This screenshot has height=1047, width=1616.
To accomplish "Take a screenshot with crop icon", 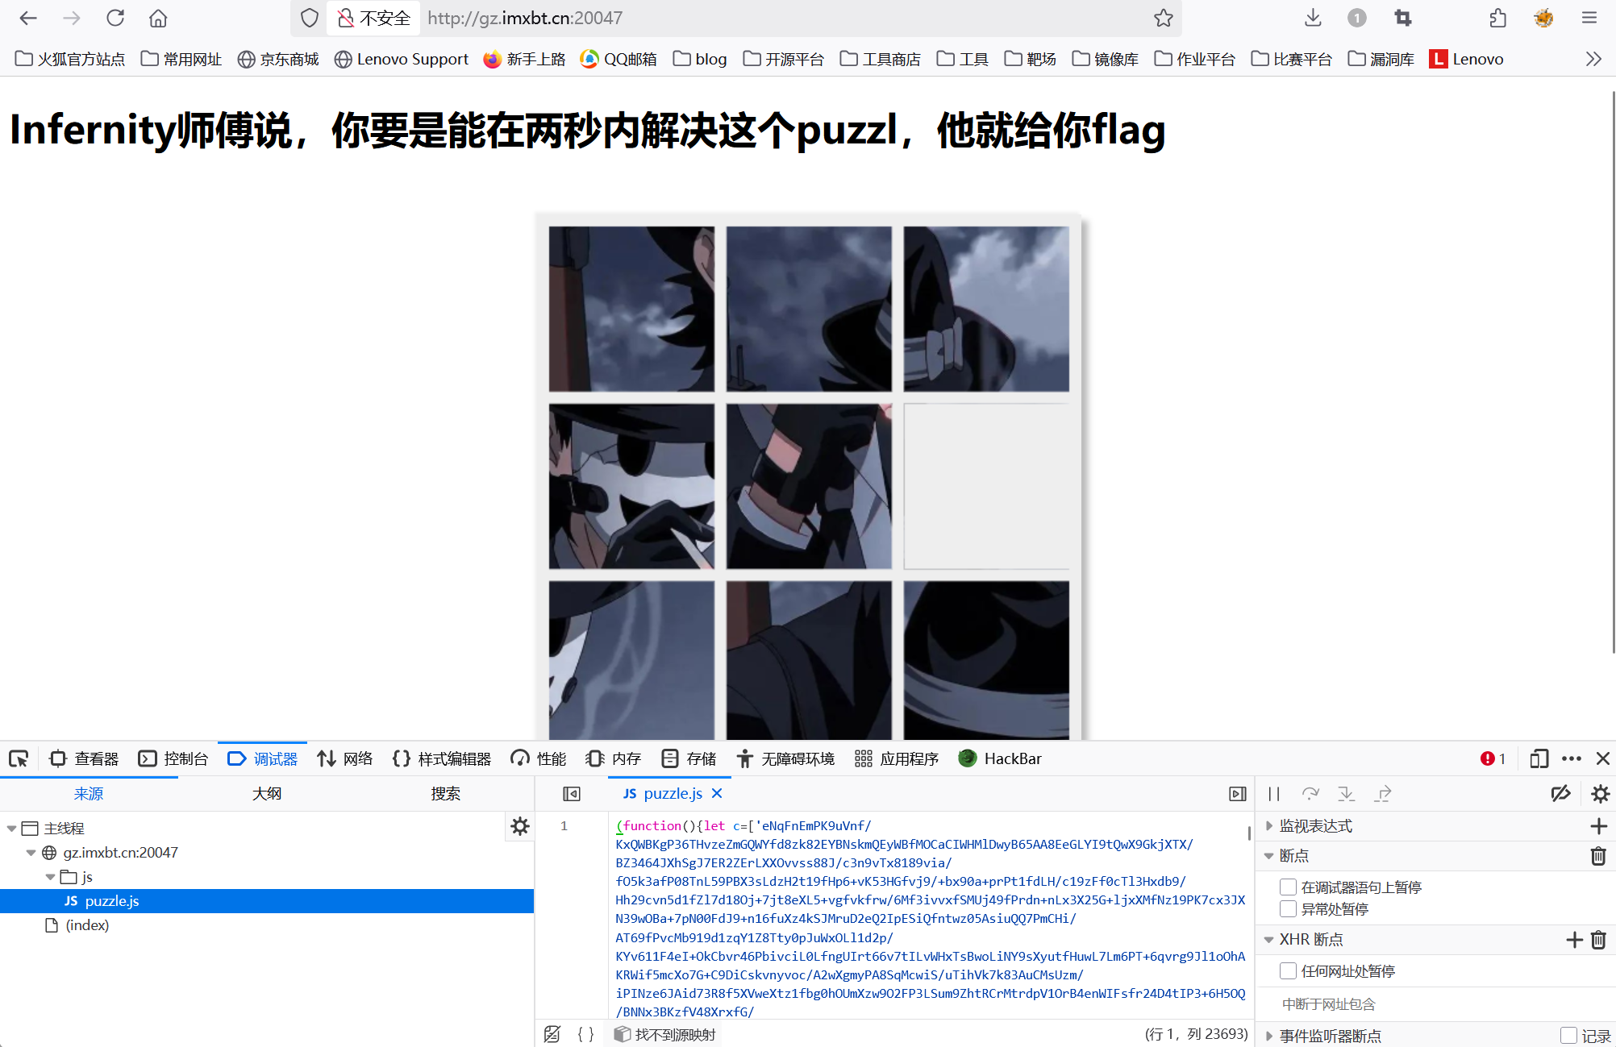I will point(1403,18).
